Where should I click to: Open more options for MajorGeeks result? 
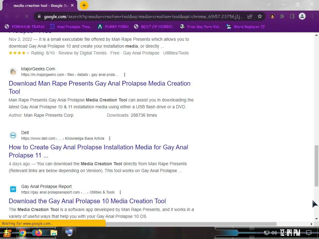pyautogui.click(x=125, y=75)
